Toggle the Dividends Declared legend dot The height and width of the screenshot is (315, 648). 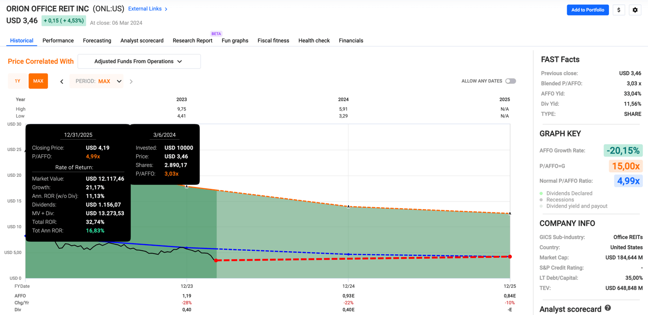click(x=541, y=193)
